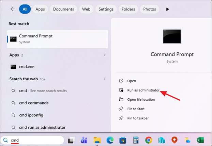Open the blue buildings app on taskbar
Image resolution: width=212 pixels, height=146 pixels.
pyautogui.click(x=162, y=140)
